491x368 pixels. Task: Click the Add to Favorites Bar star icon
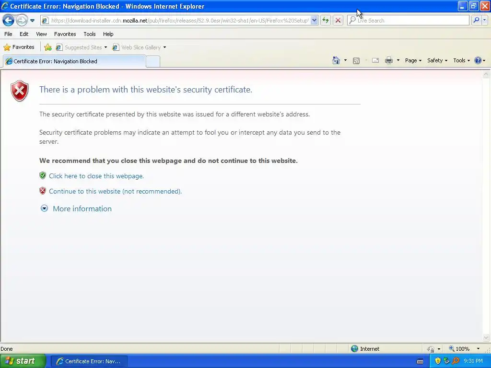48,47
